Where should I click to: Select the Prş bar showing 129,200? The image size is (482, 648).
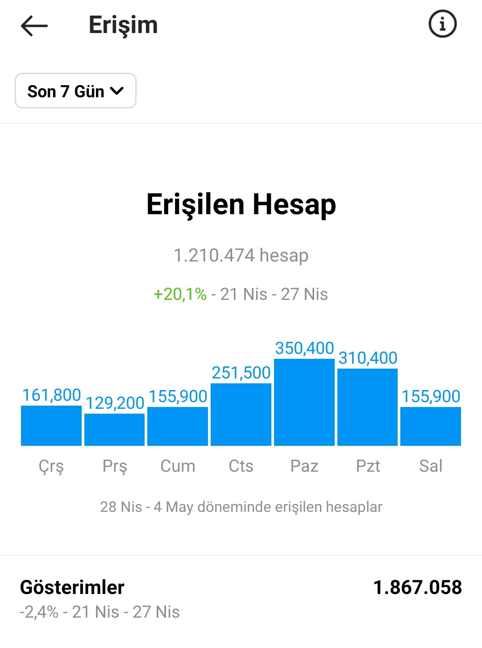[x=114, y=430]
